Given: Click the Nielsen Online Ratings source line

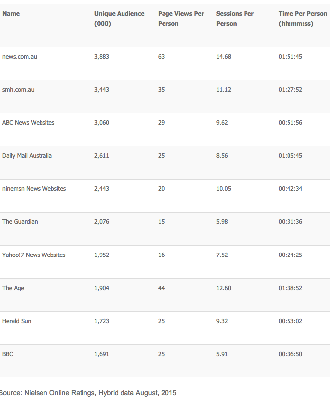Looking at the screenshot, I should tap(88, 393).
